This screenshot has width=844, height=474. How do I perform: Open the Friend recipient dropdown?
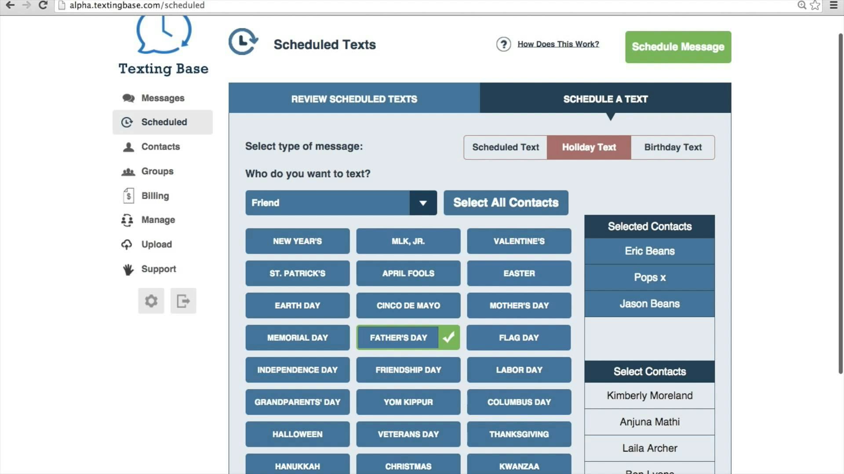click(x=423, y=203)
